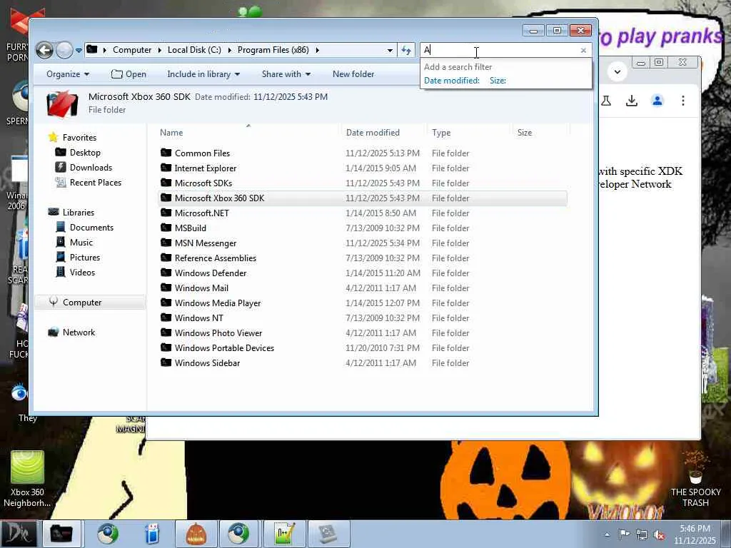This screenshot has height=548, width=731.
Task: Open Libraries in the navigation pane
Action: 79,213
